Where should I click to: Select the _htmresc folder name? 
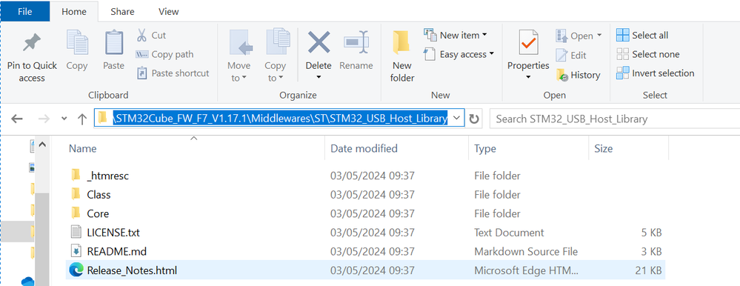pyautogui.click(x=108, y=176)
